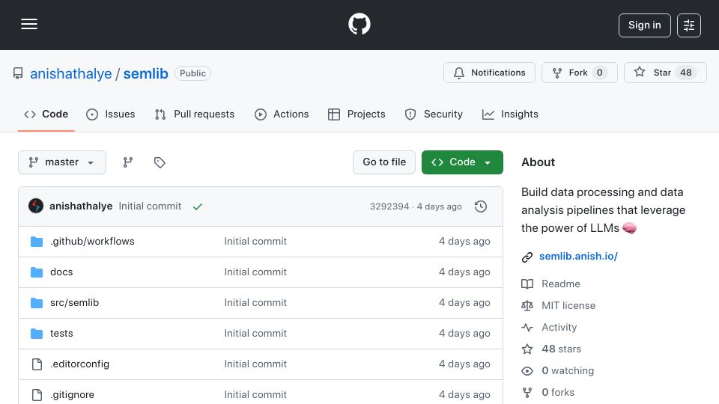Click the docs folder icon
Viewport: 719px width, 404px height.
tap(37, 272)
